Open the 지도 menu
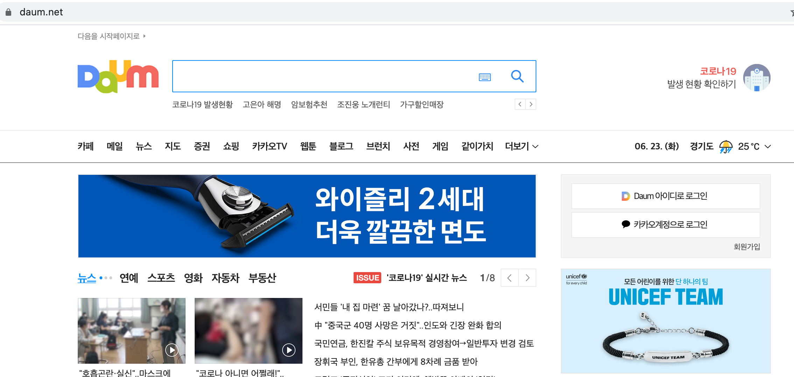794x377 pixels. click(173, 146)
